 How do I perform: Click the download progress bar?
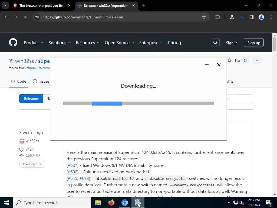138,103
